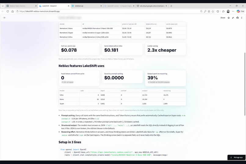Open the Streamlit three-dot app menu
Image resolution: width=246 pixels, height=164 pixels.
[x=242, y=18]
